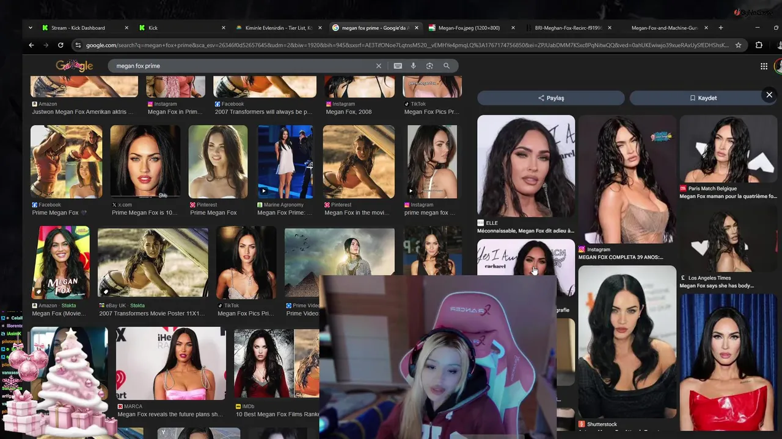This screenshot has height=439, width=782.
Task: Open the browser extensions puzzle icon
Action: [759, 45]
